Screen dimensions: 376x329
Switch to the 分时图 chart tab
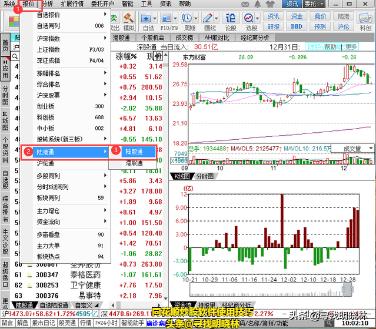(205, 176)
